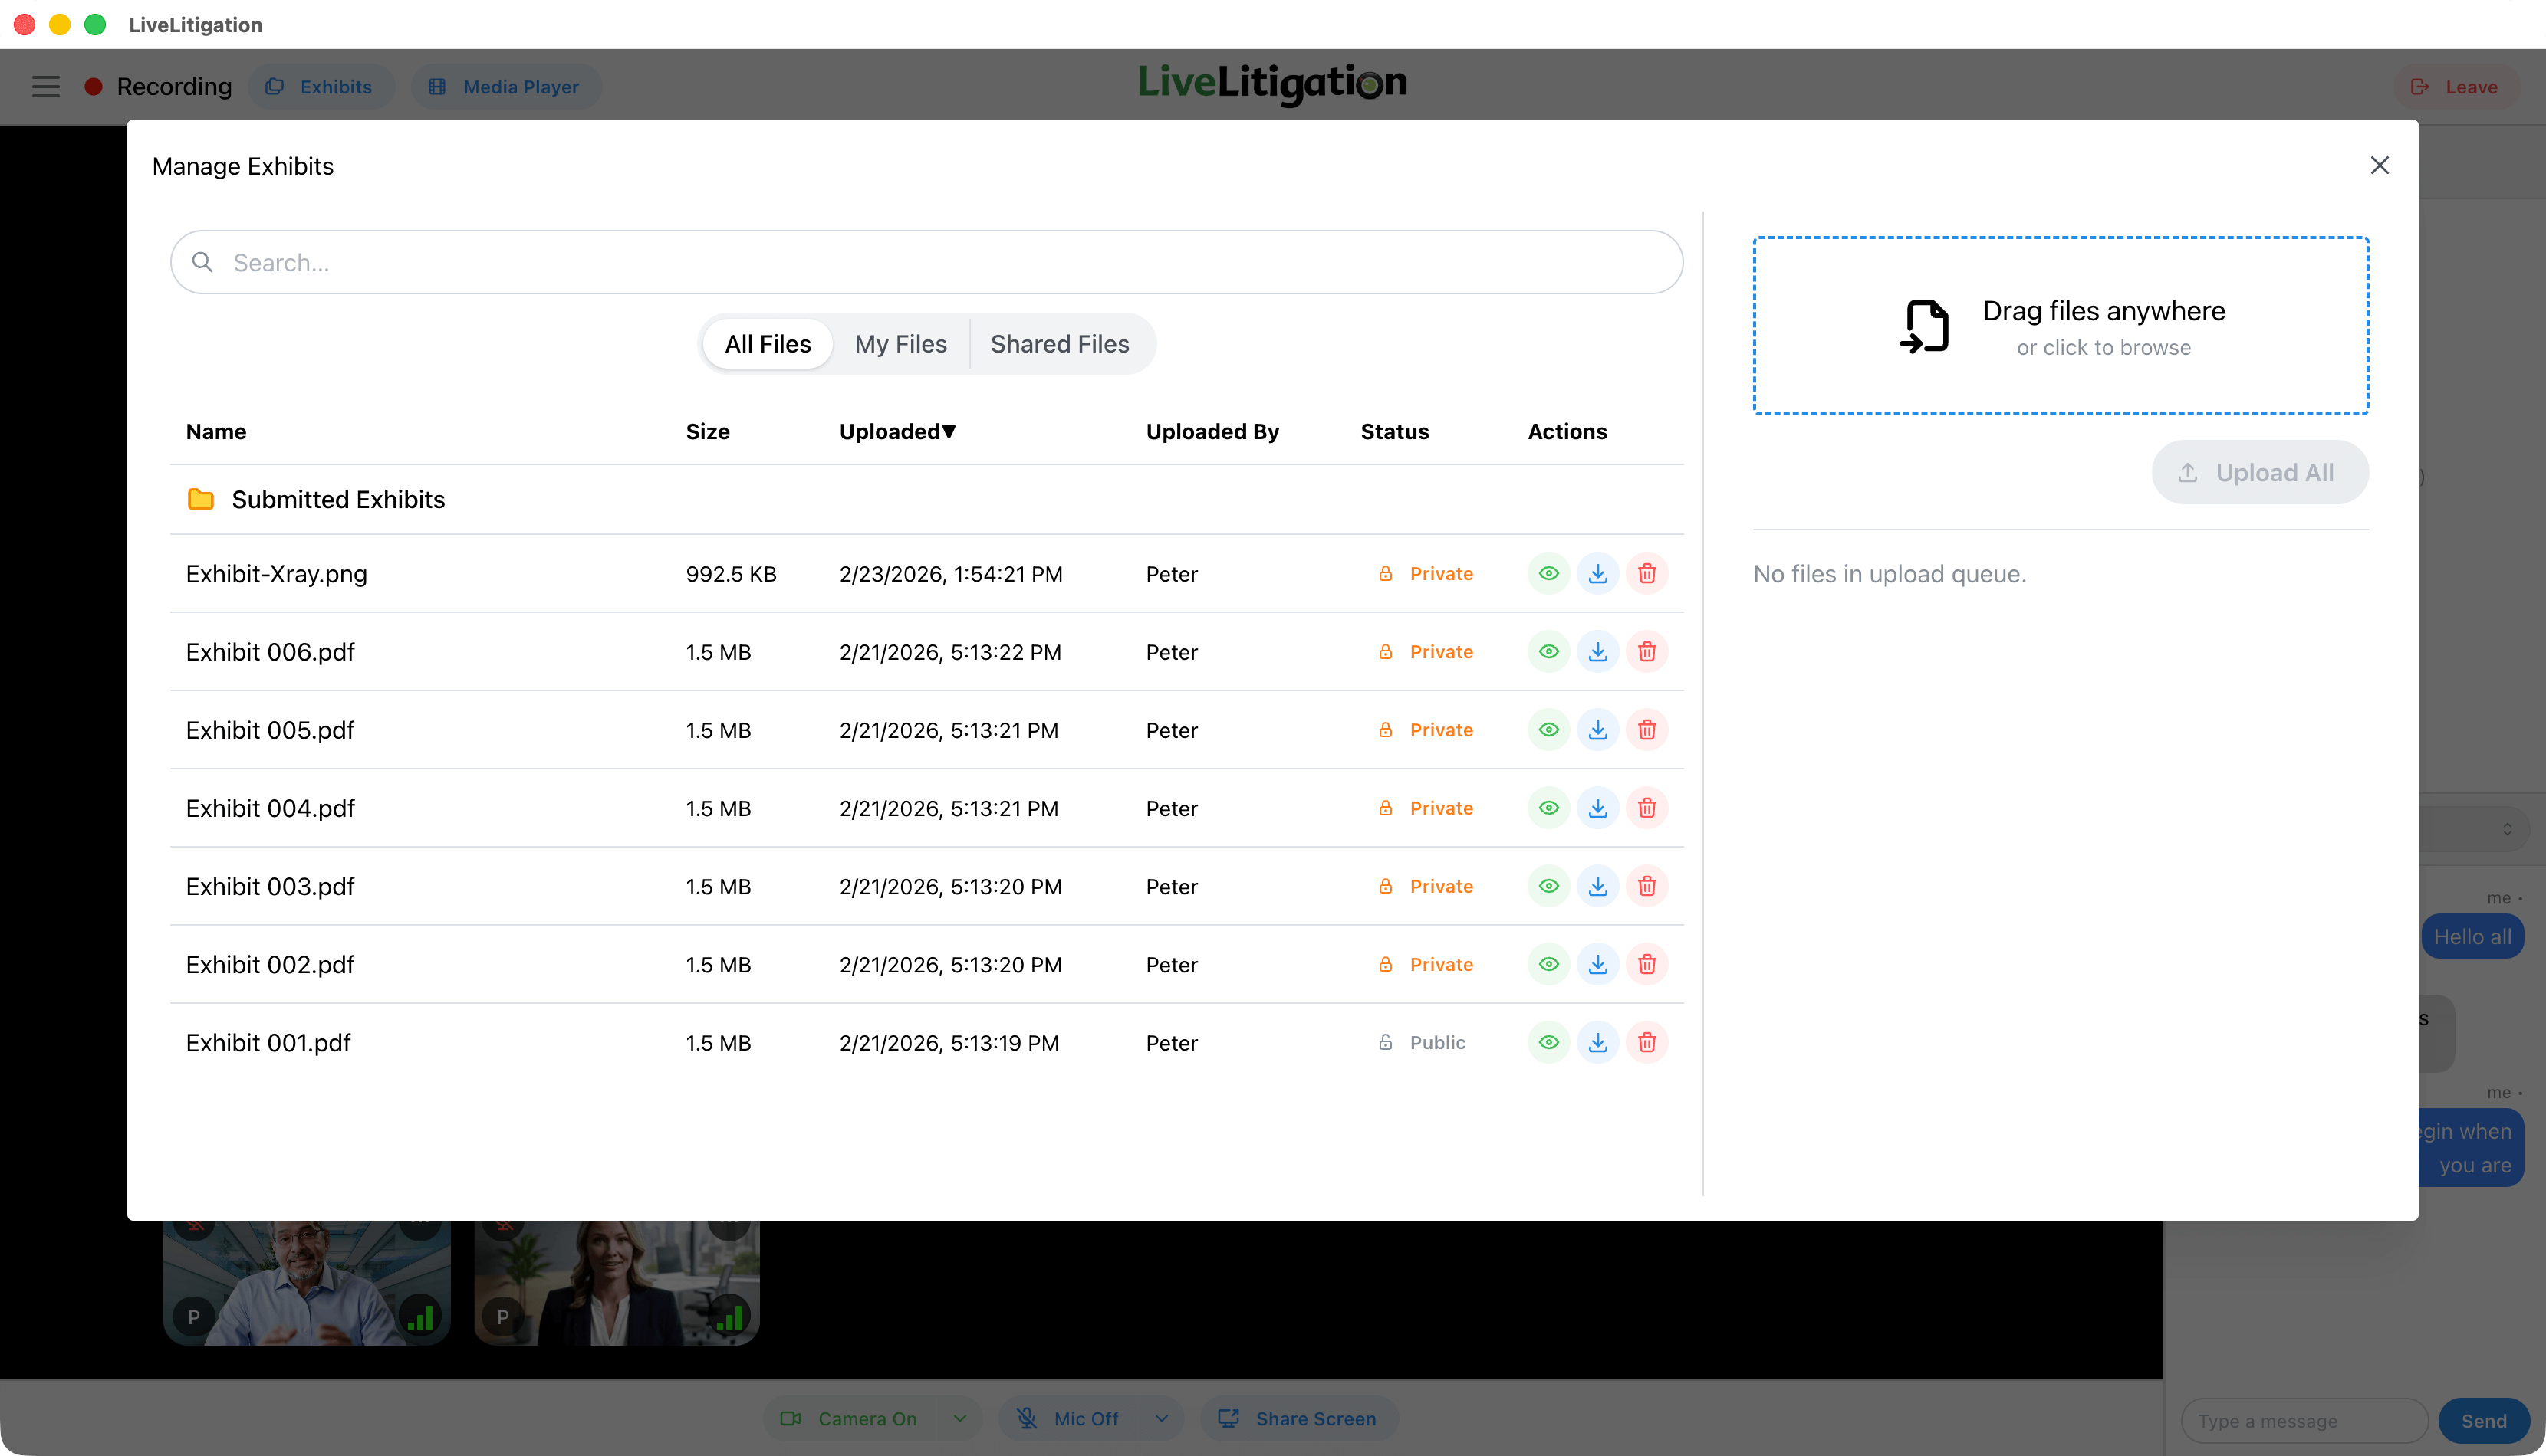
Task: Download the Exhibit 001.pdf file
Action: click(1597, 1043)
